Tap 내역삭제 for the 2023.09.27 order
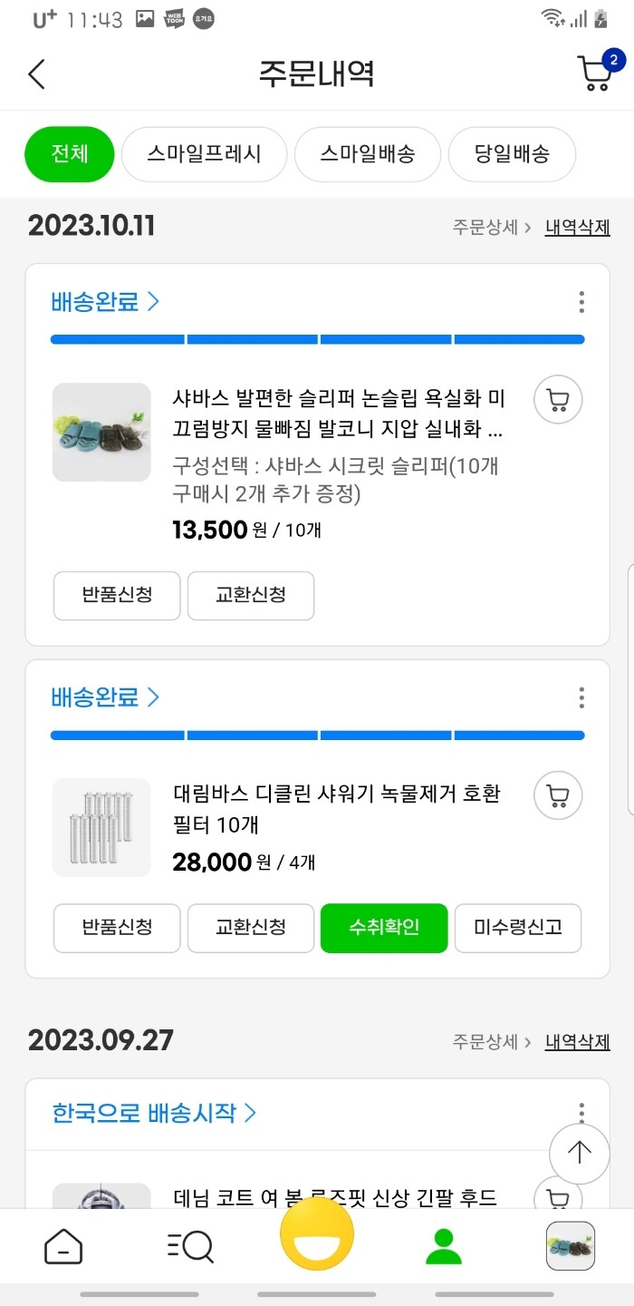The image size is (634, 1306). pos(577,1040)
